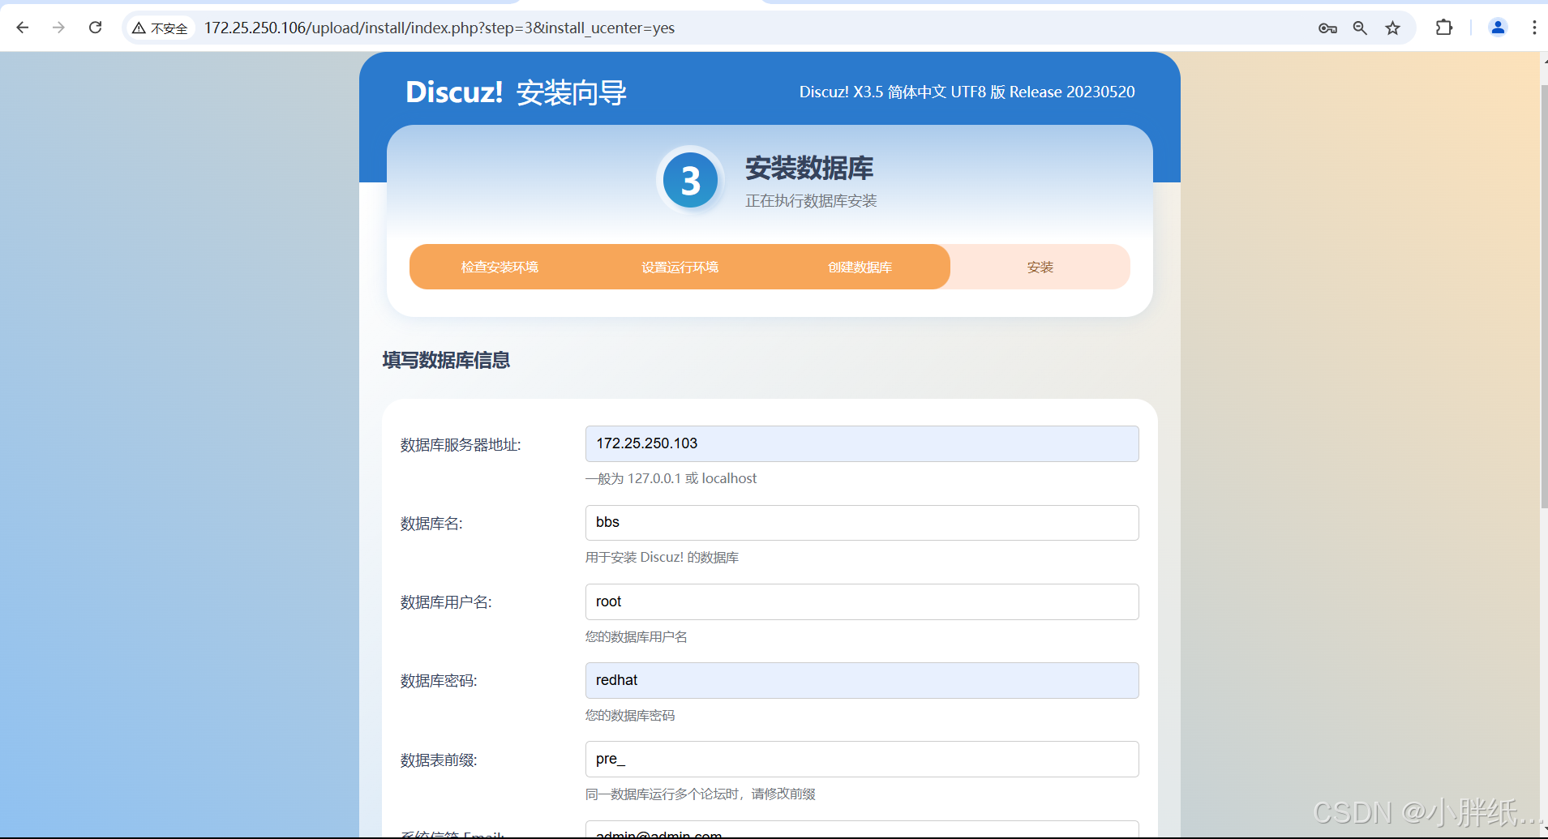Open the 不安全 site security warning
Viewport: 1548px width, 839px height.
click(x=160, y=28)
